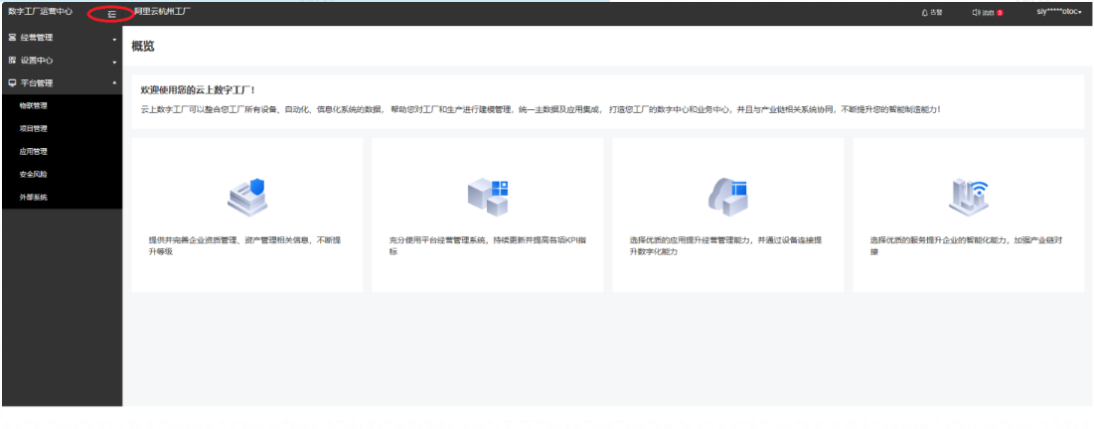Click the building with wifi illustration icon
The height and width of the screenshot is (429, 1094).
coord(969,196)
